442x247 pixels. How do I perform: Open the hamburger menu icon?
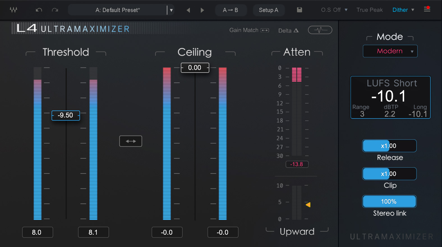(427, 9)
